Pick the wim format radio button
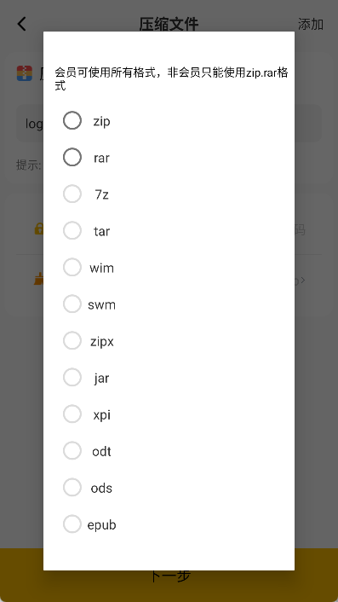This screenshot has height=602, width=338. tap(72, 267)
